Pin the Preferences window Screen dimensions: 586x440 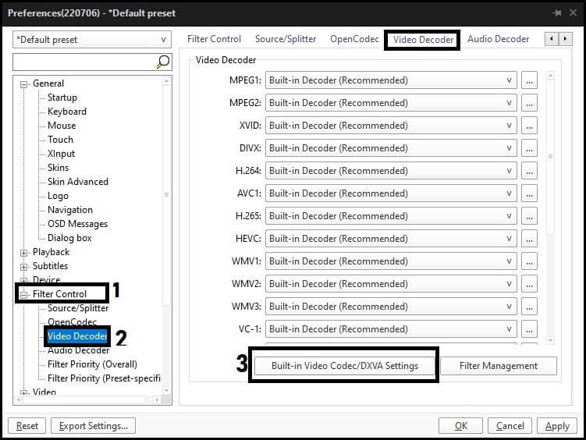tap(557, 13)
